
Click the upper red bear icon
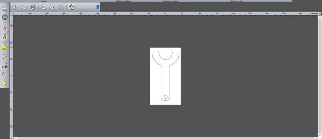coord(5,28)
